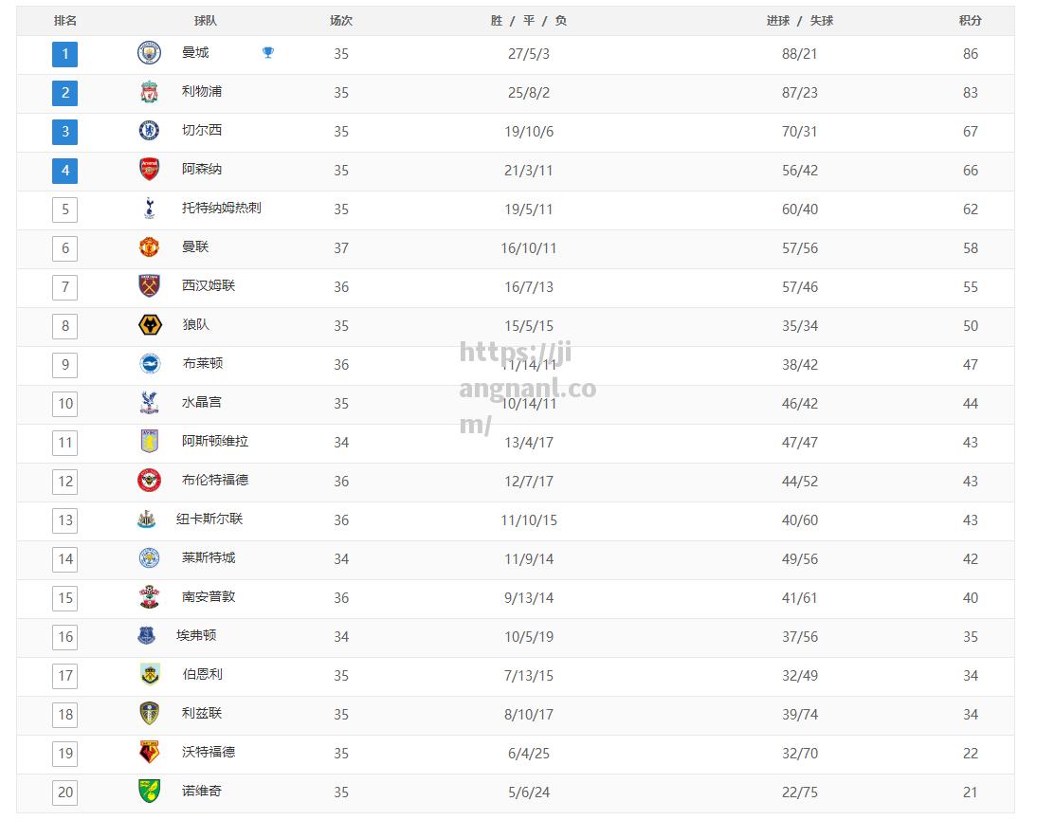Click the Norwich City canary crest

149,792
